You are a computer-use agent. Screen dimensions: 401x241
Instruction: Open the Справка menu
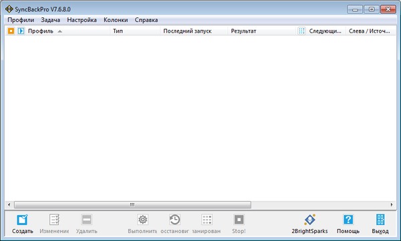point(146,20)
